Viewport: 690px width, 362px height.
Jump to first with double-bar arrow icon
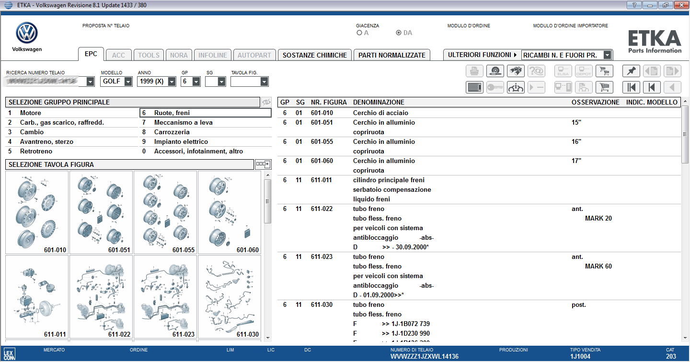[x=631, y=87]
